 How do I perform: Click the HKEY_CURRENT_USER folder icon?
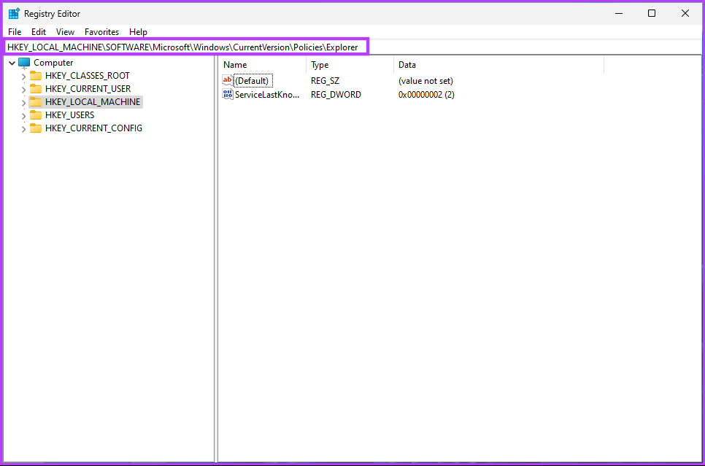(36, 88)
